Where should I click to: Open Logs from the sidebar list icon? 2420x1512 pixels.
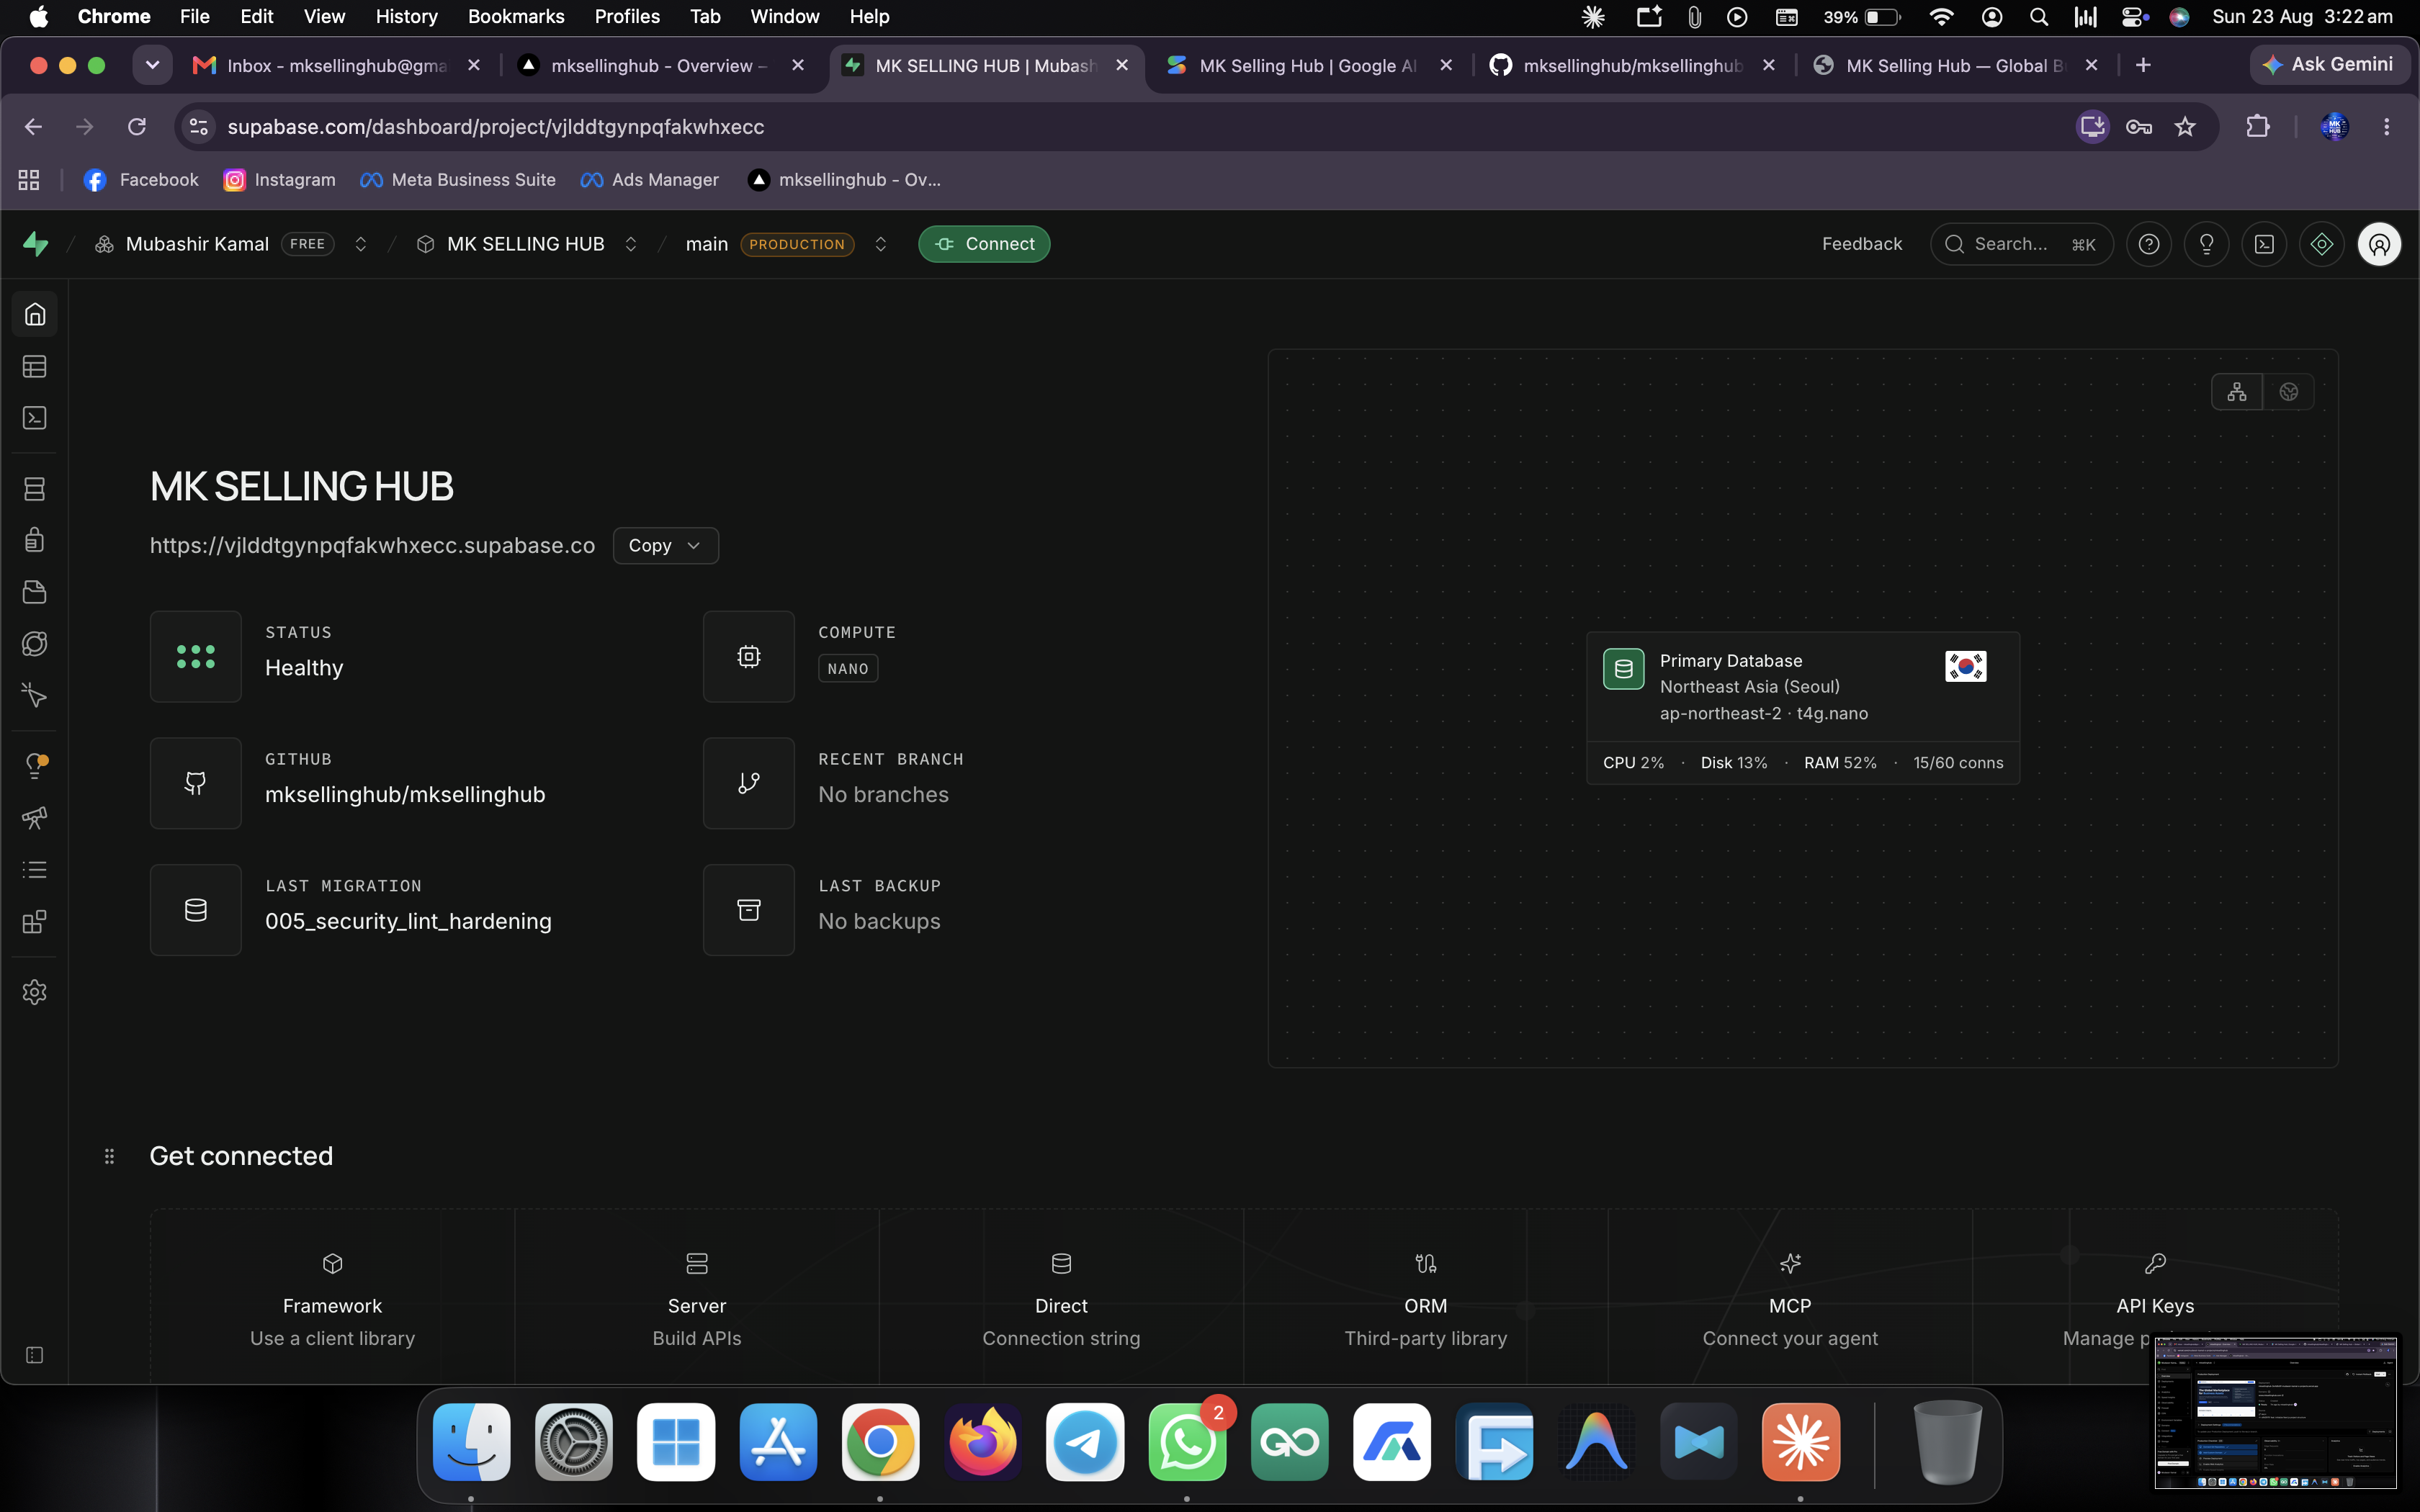tap(35, 870)
